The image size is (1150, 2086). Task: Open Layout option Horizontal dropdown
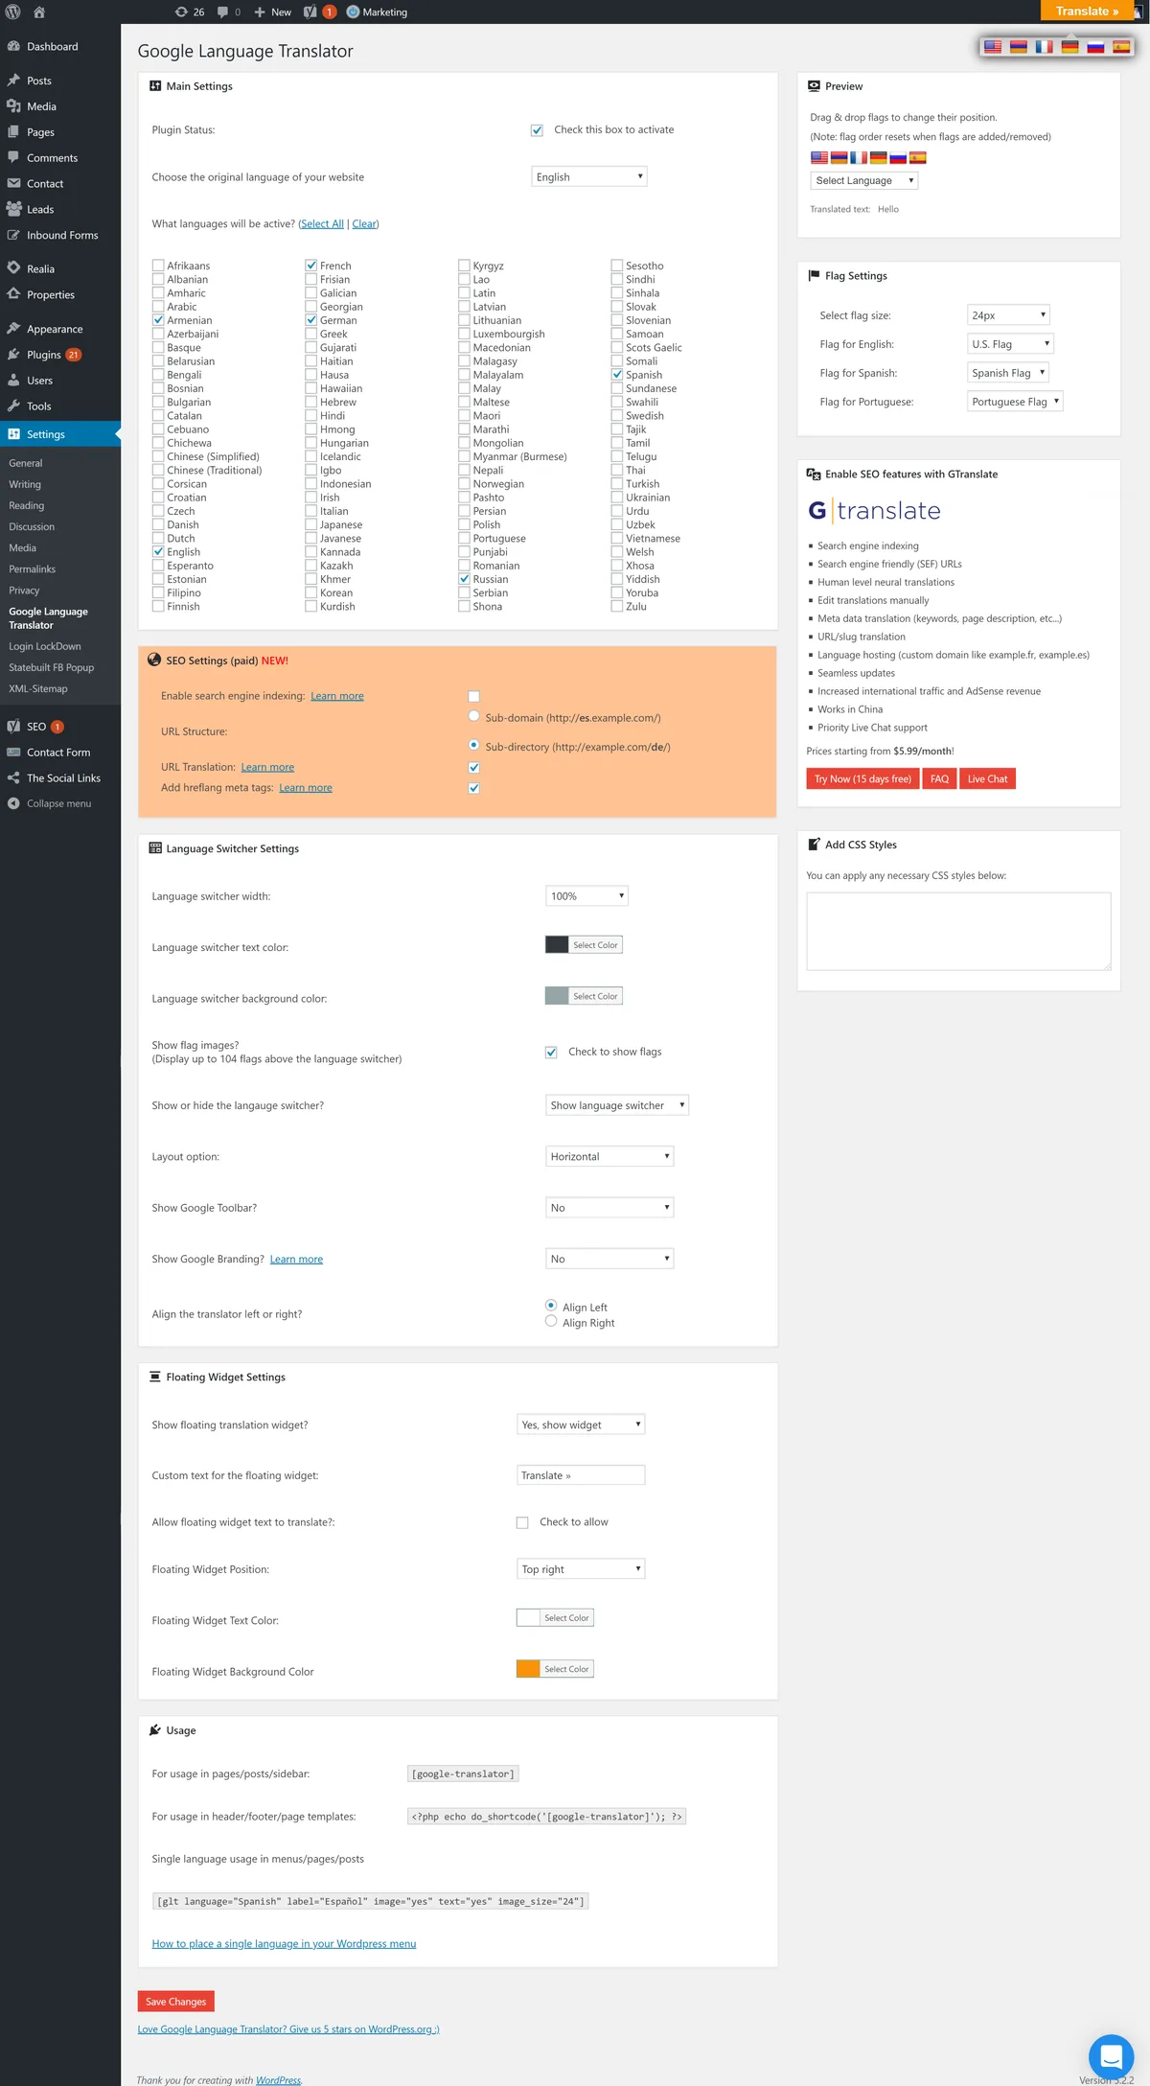tap(609, 1156)
